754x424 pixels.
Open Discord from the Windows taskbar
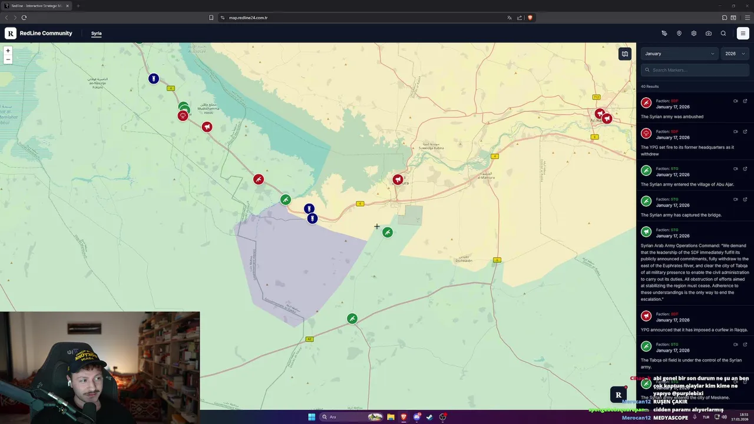[417, 417]
